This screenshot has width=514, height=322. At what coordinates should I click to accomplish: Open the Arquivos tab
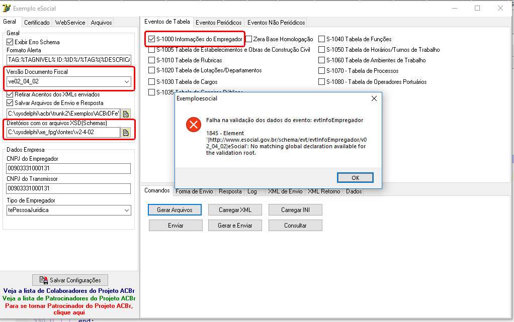101,22
